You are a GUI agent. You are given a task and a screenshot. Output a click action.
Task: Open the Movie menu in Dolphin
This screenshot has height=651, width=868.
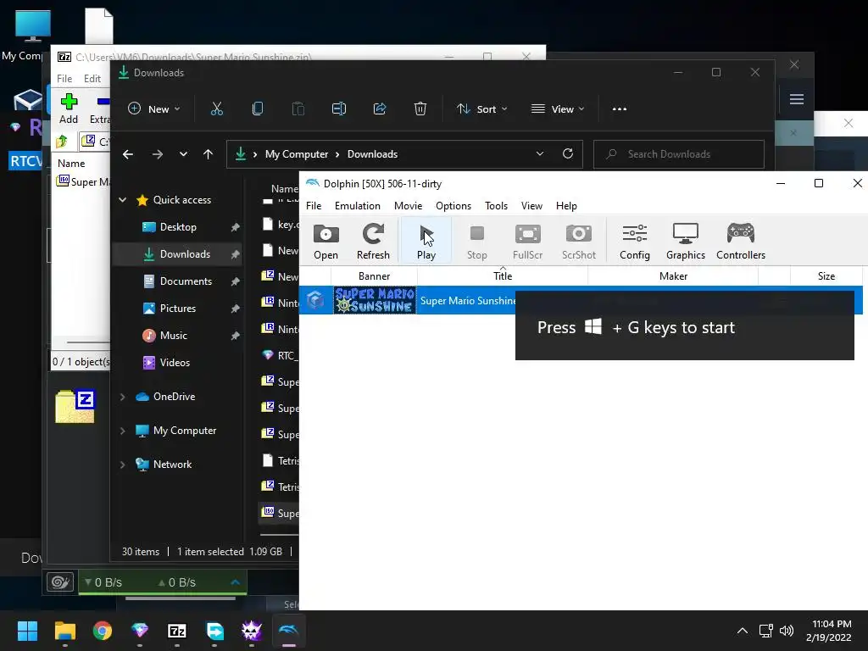click(x=408, y=206)
